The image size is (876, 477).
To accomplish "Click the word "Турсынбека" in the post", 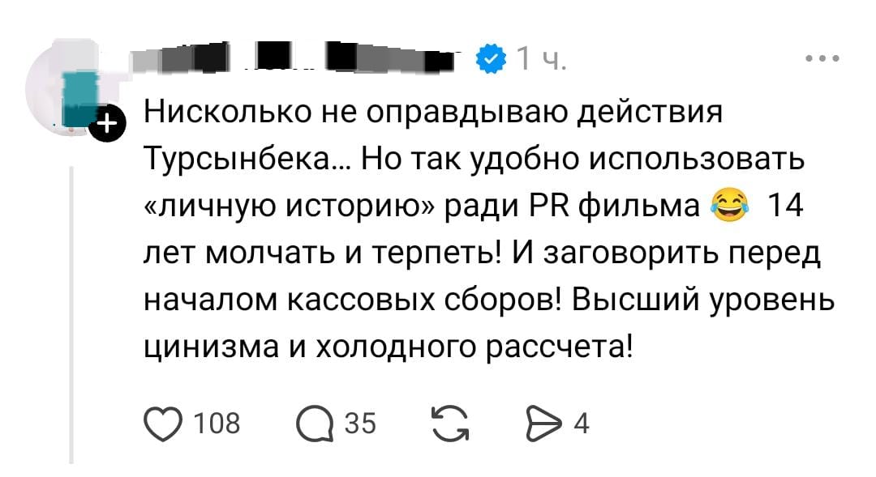I will point(239,161).
